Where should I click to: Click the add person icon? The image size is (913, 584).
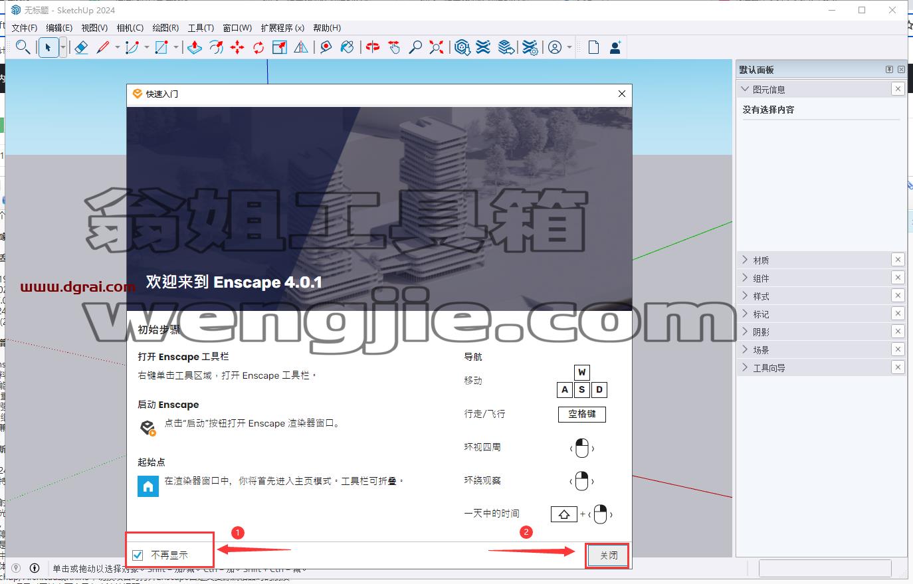click(x=615, y=47)
